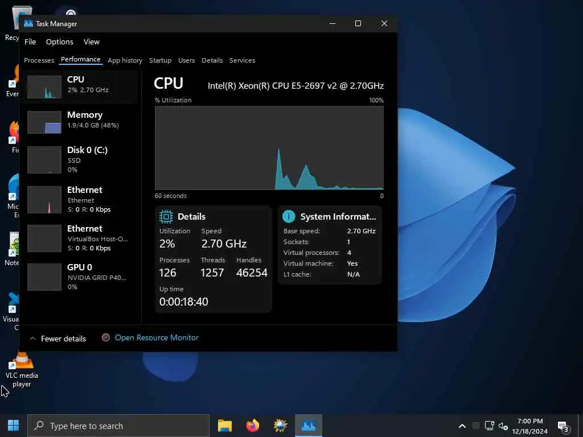This screenshot has height=437, width=583.
Task: Close the Task Manager window
Action: pos(384,23)
